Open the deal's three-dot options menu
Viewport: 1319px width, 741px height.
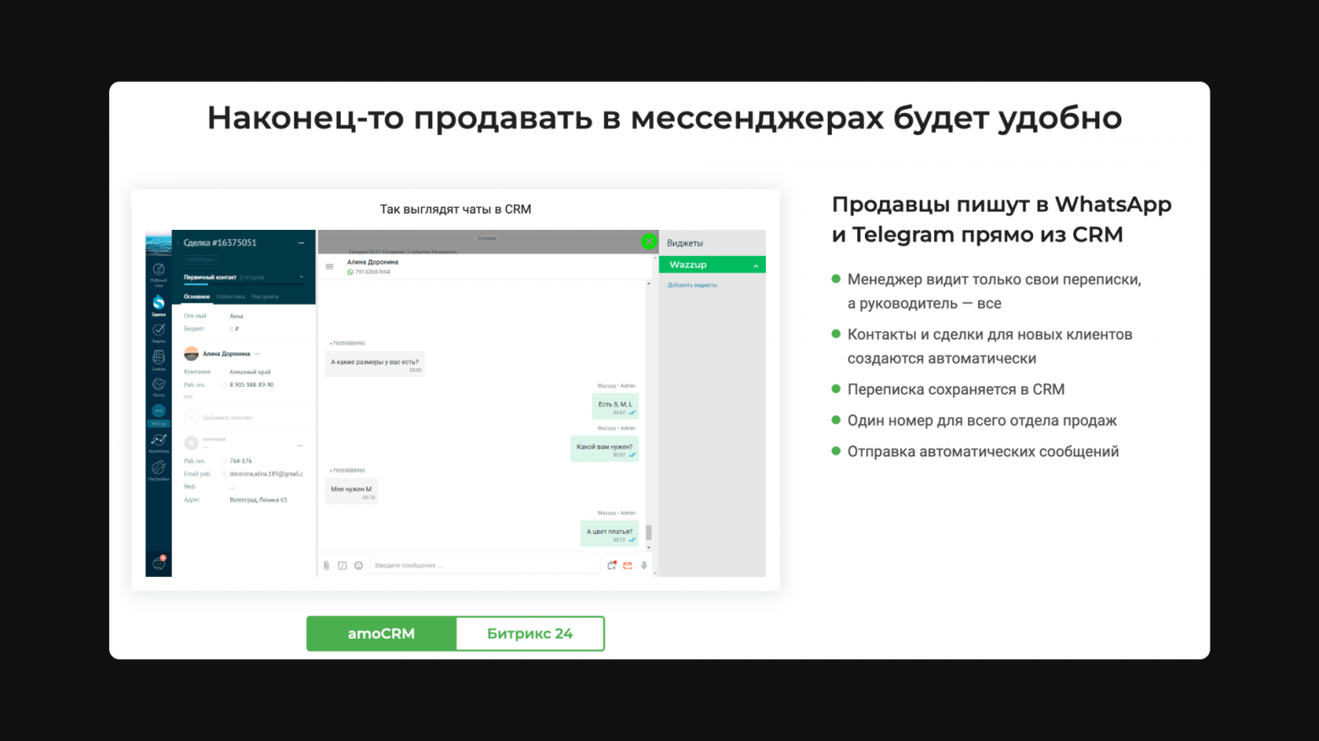[301, 242]
